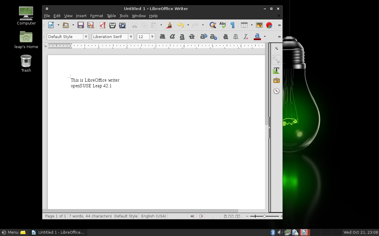Image resolution: width=379 pixels, height=236 pixels.
Task: Open the Navigator in sidebar
Action: click(x=276, y=91)
